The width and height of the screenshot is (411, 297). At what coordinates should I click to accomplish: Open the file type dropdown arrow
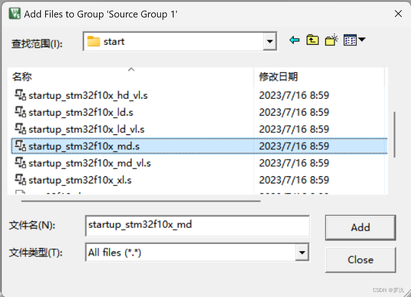pos(302,252)
